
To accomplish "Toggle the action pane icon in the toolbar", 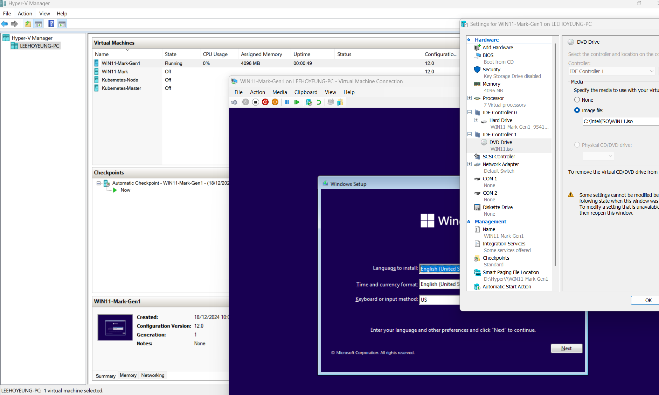I will [x=62, y=24].
